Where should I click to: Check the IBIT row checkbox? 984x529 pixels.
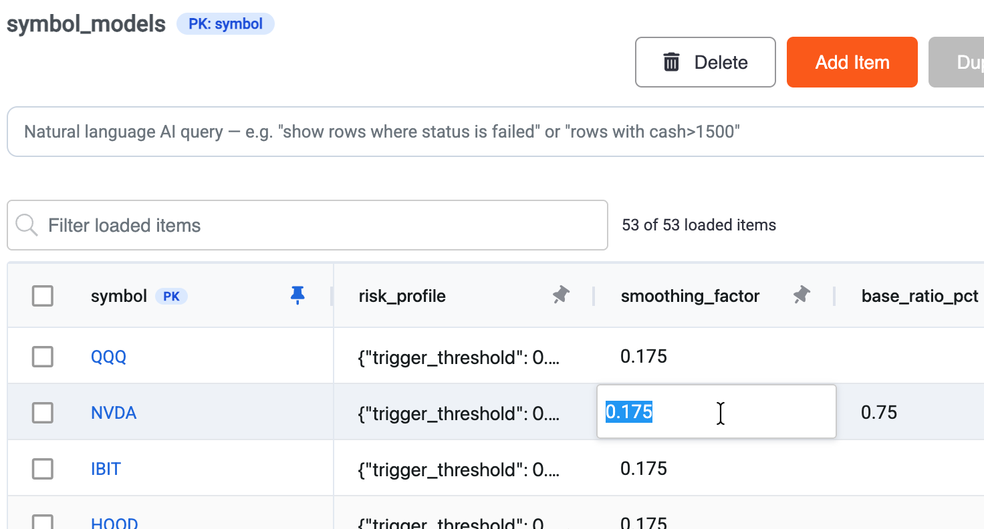click(43, 469)
